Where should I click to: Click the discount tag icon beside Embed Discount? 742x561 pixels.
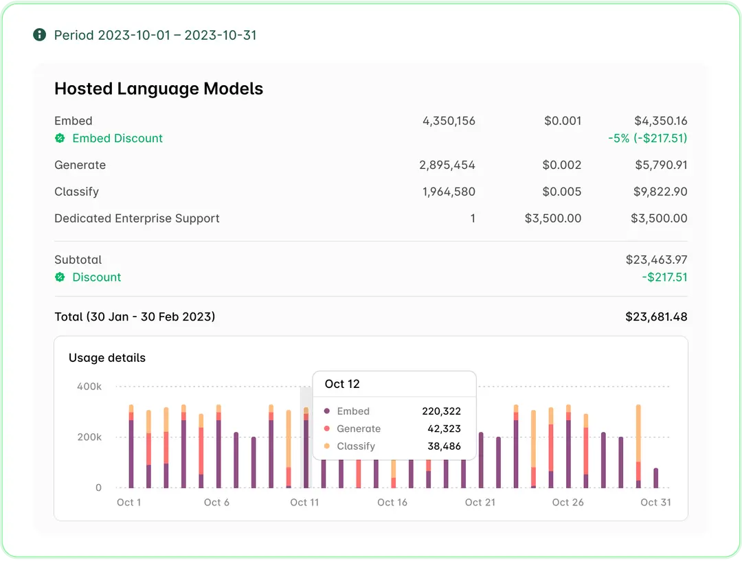[59, 138]
